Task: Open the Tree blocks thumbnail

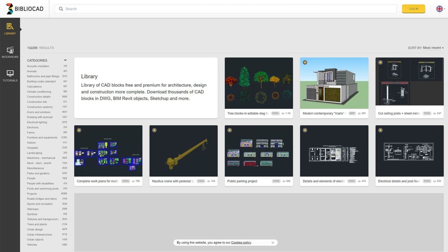Action: 259,83
